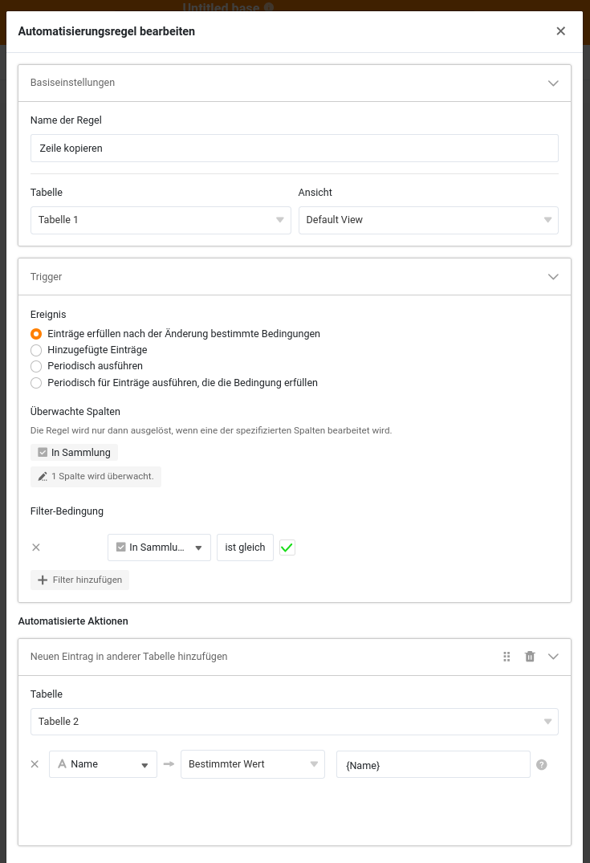
Task: Remove the In Sammlung filter condition
Action: click(x=35, y=548)
